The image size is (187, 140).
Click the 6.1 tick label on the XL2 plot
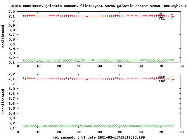[x=12, y=128]
